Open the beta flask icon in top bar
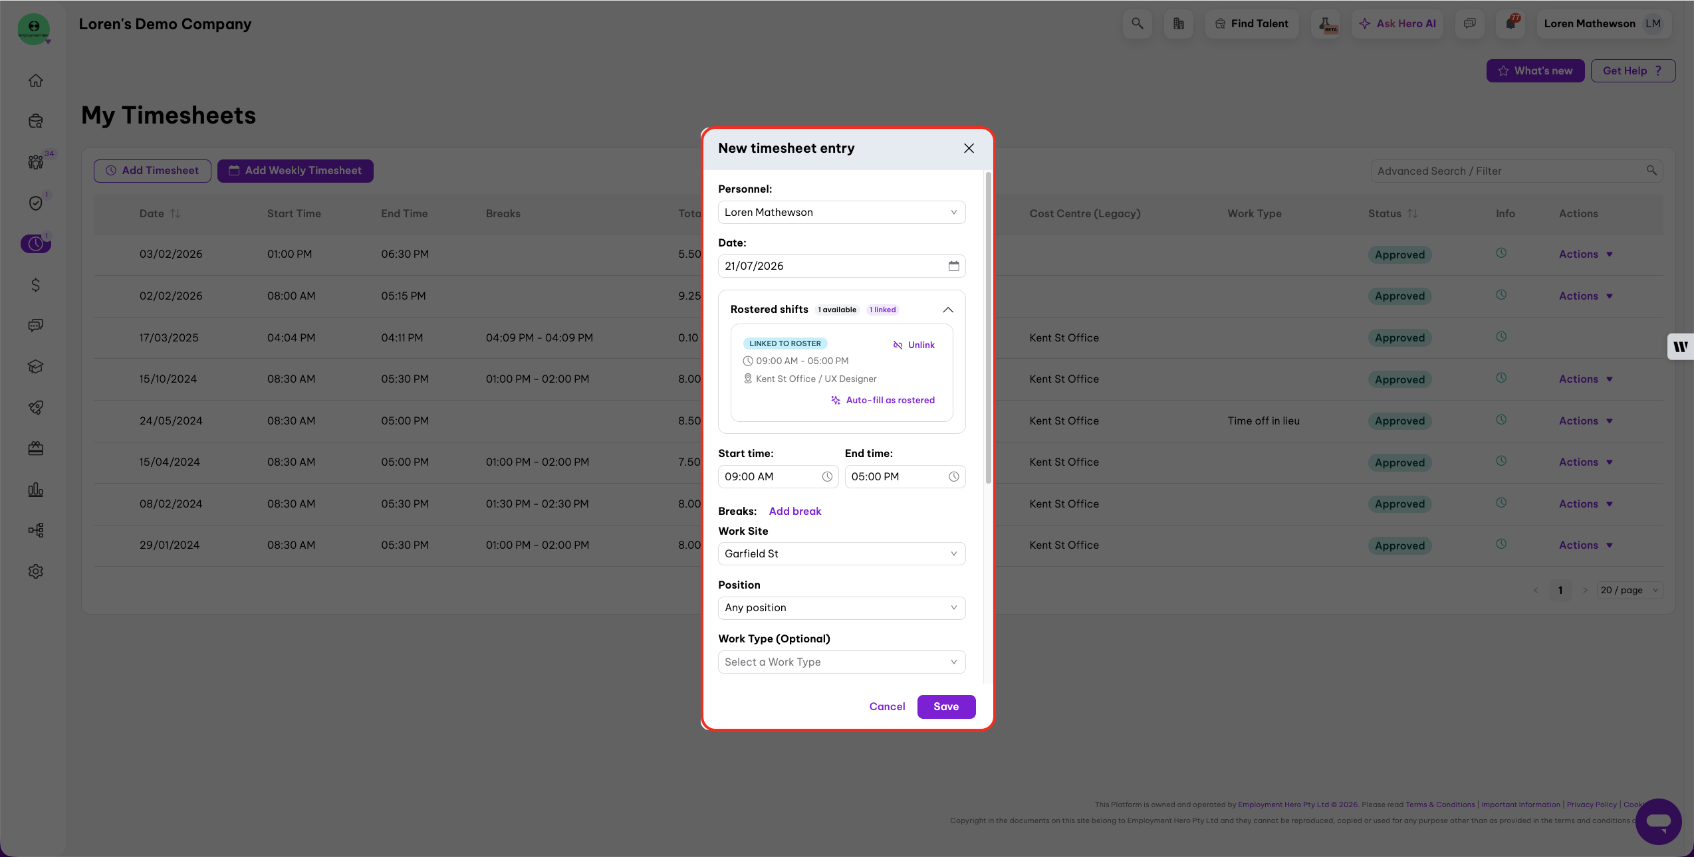The image size is (1694, 857). point(1326,24)
